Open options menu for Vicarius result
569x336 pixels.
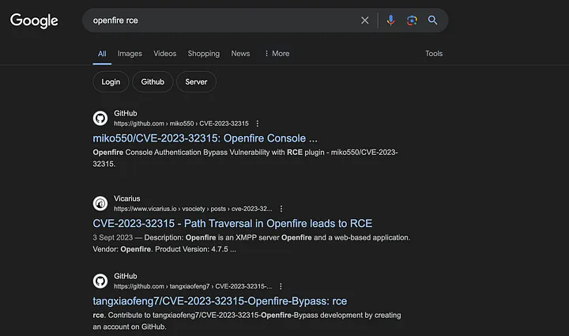pos(281,209)
